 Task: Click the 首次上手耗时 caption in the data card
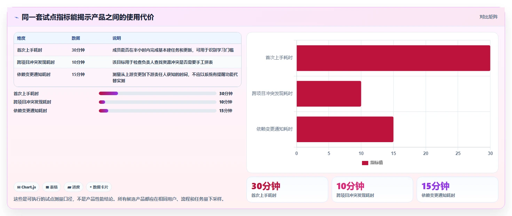(264, 195)
